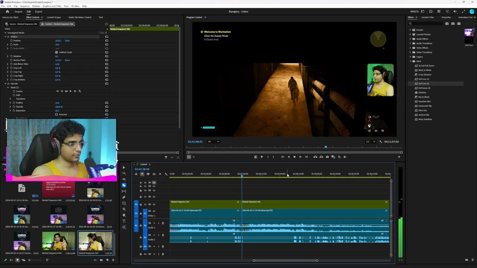Click the Home icon in the header
The height and width of the screenshot is (268, 477).
[x=7, y=12]
